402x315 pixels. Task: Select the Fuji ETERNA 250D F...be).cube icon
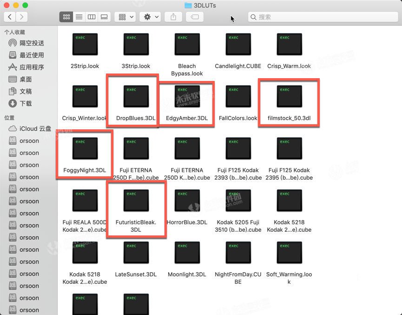[x=136, y=148]
